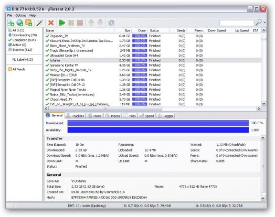Switch to the General tab
275x217 pixels.
click(x=55, y=115)
